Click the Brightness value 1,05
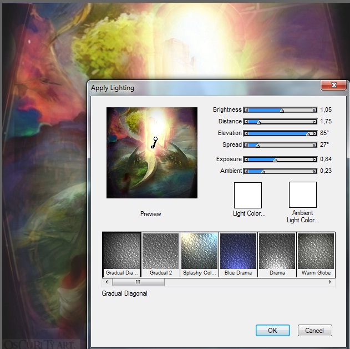350x349 pixels. click(326, 109)
